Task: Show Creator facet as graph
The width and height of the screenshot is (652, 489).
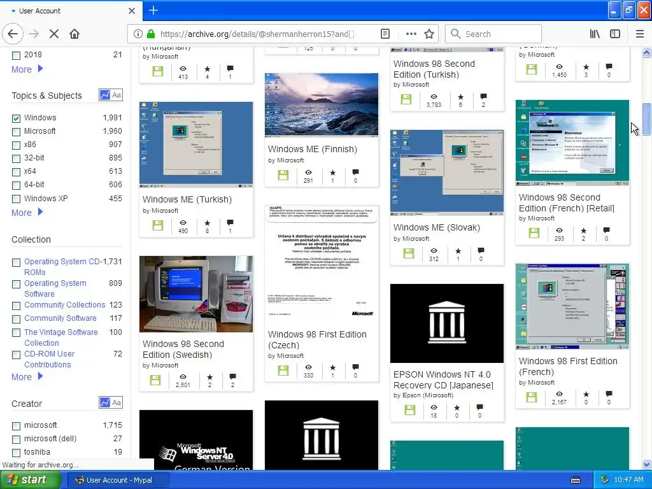Action: coord(105,402)
